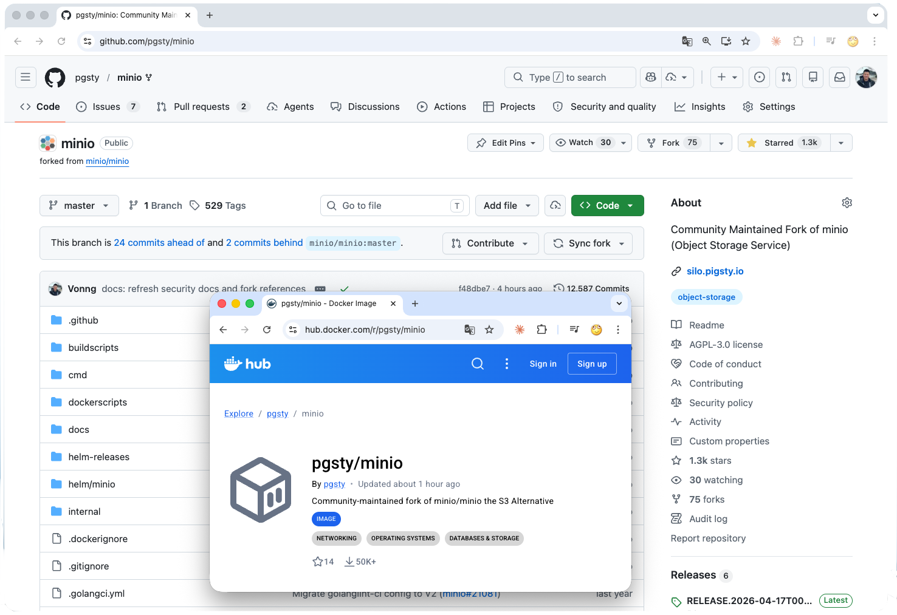Open the Insights tab
The image size is (897, 615).
pos(700,107)
